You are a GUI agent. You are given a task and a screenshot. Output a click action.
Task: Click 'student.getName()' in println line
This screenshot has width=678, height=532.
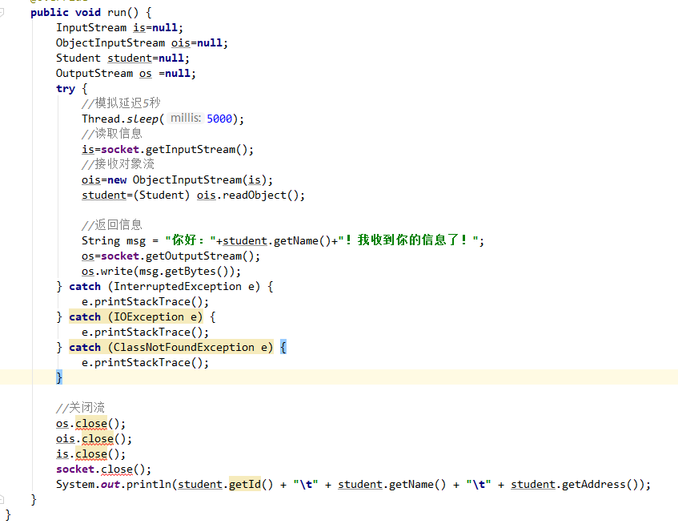point(391,485)
